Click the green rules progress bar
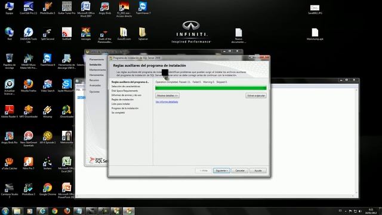382x215 pixels. pos(211,88)
